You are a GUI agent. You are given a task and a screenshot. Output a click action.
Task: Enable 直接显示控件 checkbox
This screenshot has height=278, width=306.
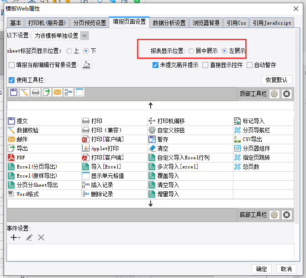pyautogui.click(x=206, y=65)
